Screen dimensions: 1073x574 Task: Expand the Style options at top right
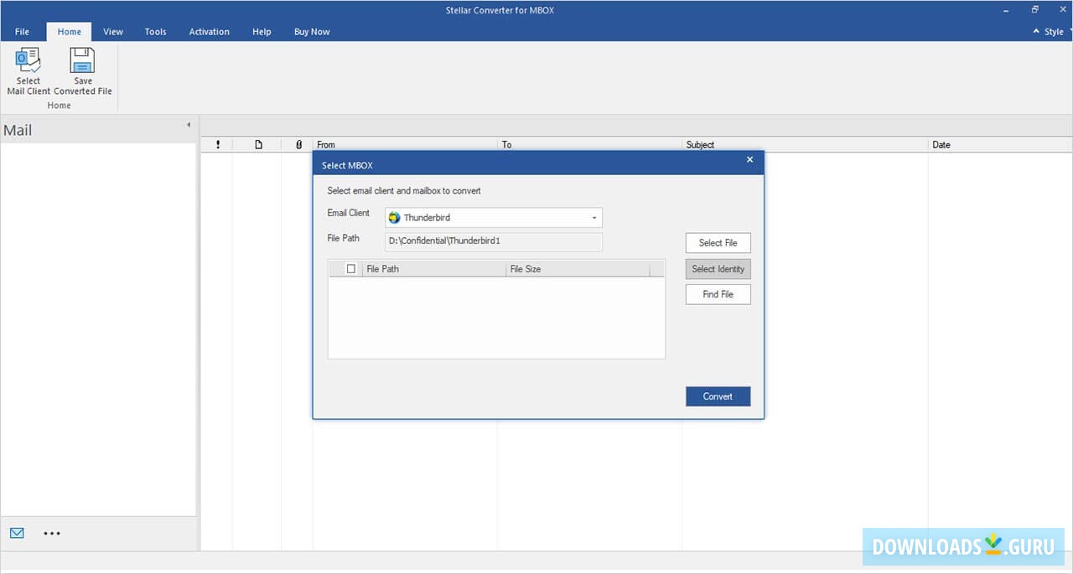[1047, 31]
